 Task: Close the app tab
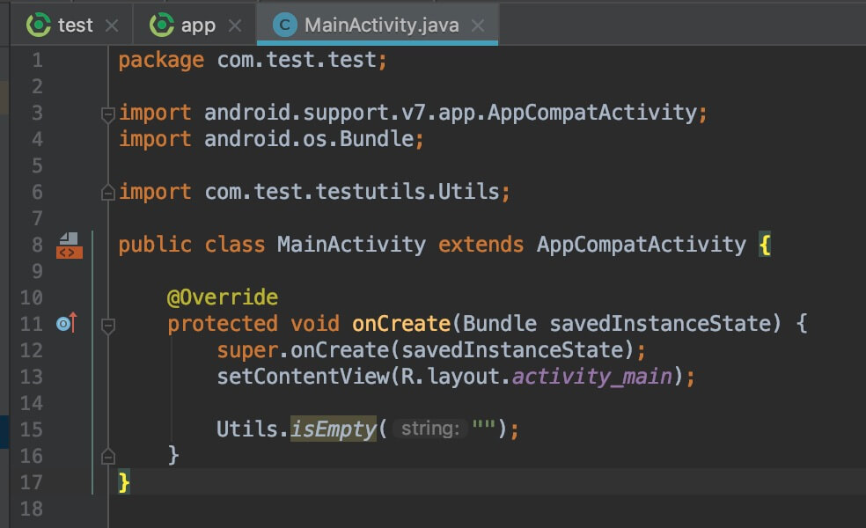235,26
